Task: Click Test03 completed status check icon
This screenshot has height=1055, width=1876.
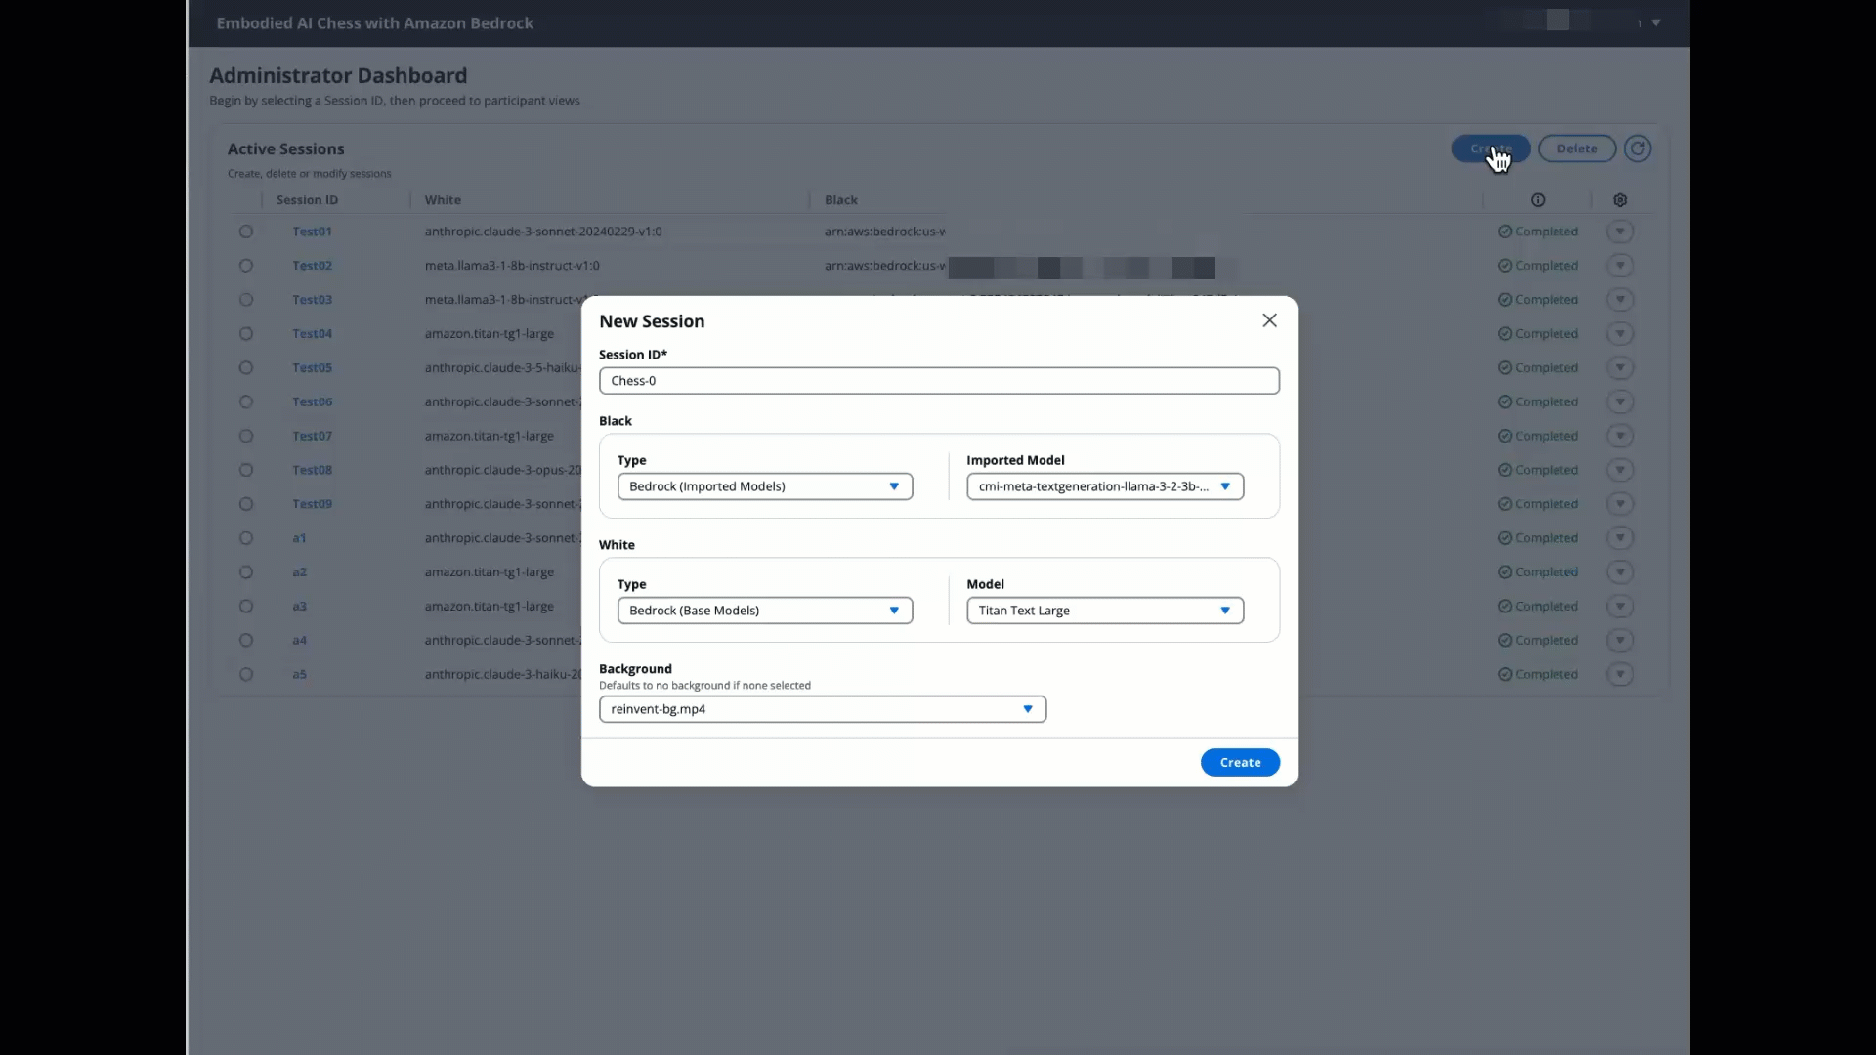Action: tap(1505, 300)
